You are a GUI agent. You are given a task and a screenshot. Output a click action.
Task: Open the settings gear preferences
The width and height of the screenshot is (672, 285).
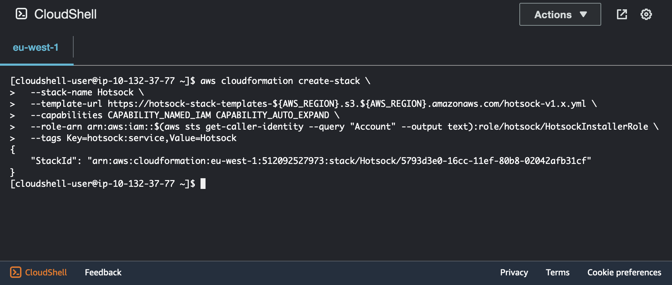[x=646, y=14]
